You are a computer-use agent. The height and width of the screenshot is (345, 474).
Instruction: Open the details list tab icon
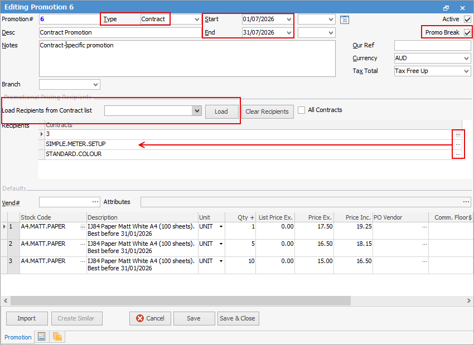click(42, 336)
